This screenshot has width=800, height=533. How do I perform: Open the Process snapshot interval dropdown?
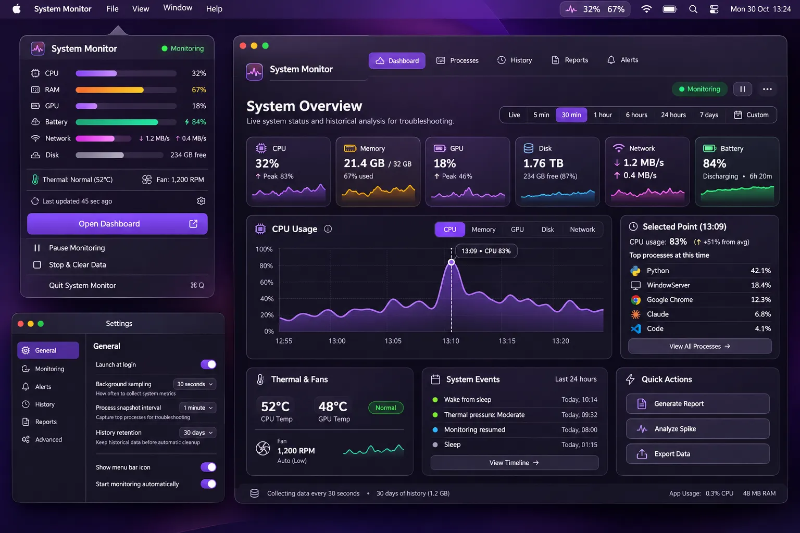pyautogui.click(x=197, y=408)
